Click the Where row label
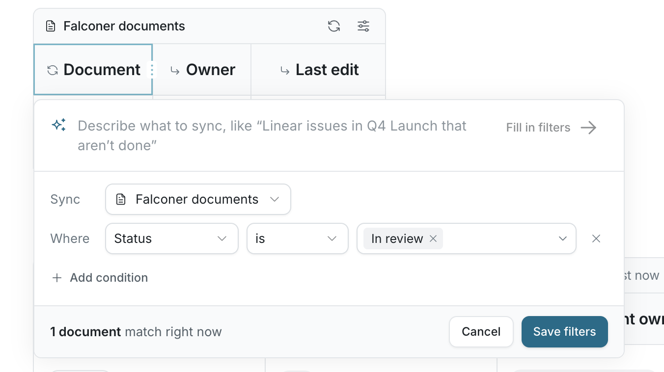The height and width of the screenshot is (372, 664). pyautogui.click(x=70, y=239)
